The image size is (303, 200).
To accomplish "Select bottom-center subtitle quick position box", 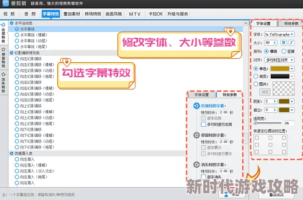I will pyautogui.click(x=270, y=152).
